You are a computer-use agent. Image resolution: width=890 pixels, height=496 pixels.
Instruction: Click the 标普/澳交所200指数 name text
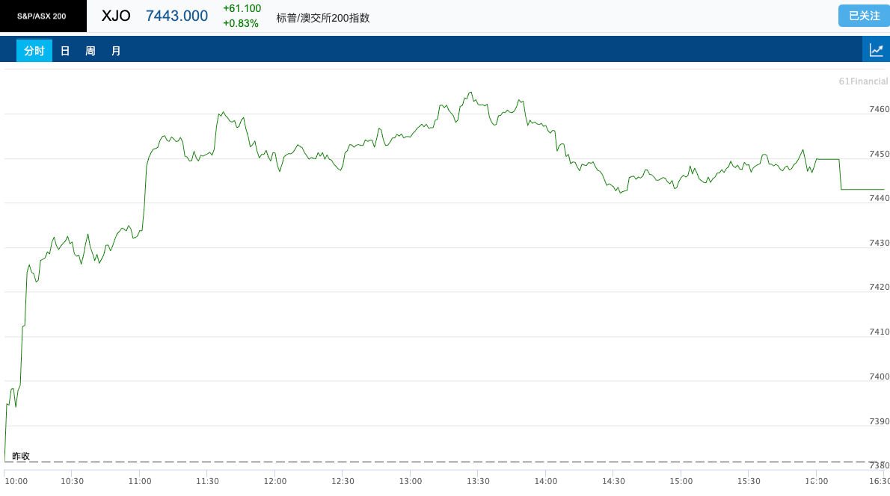click(323, 18)
